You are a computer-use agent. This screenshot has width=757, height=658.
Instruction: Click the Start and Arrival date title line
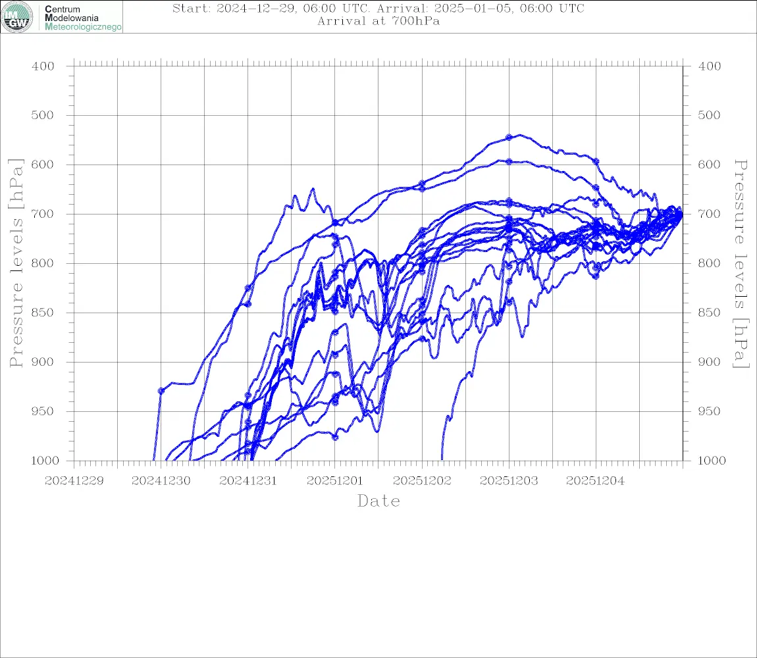click(x=378, y=9)
